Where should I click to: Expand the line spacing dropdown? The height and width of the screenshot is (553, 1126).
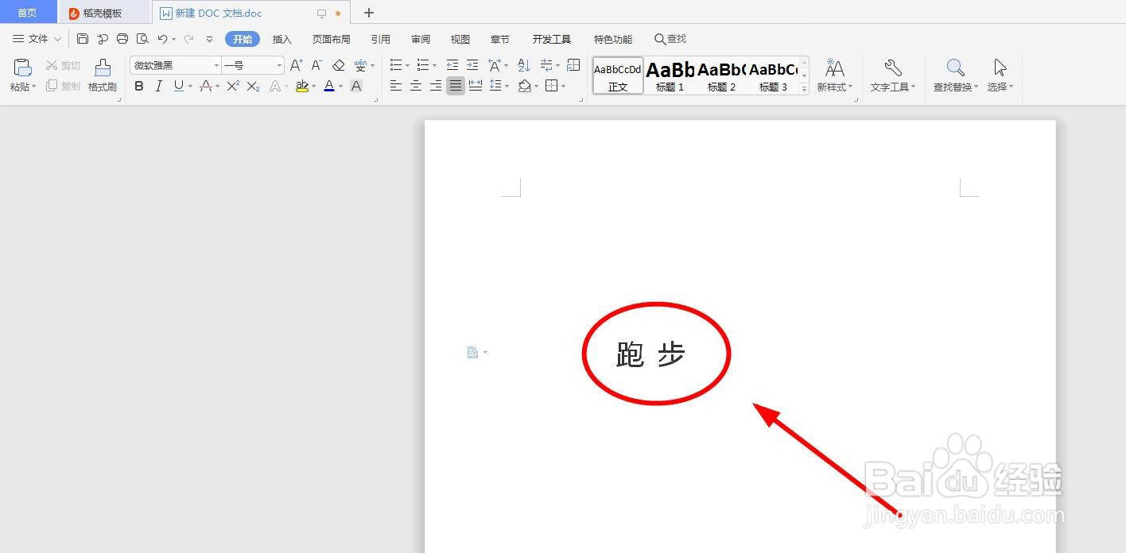click(x=507, y=86)
